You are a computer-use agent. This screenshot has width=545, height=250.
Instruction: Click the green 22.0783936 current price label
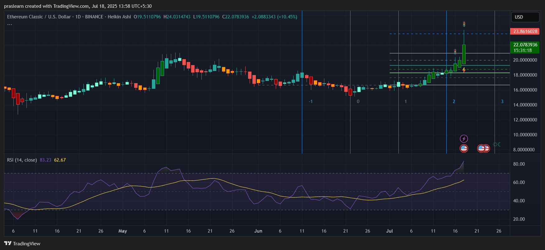point(525,45)
